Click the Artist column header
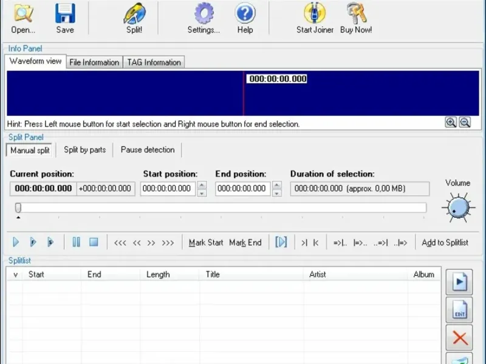 (356, 275)
